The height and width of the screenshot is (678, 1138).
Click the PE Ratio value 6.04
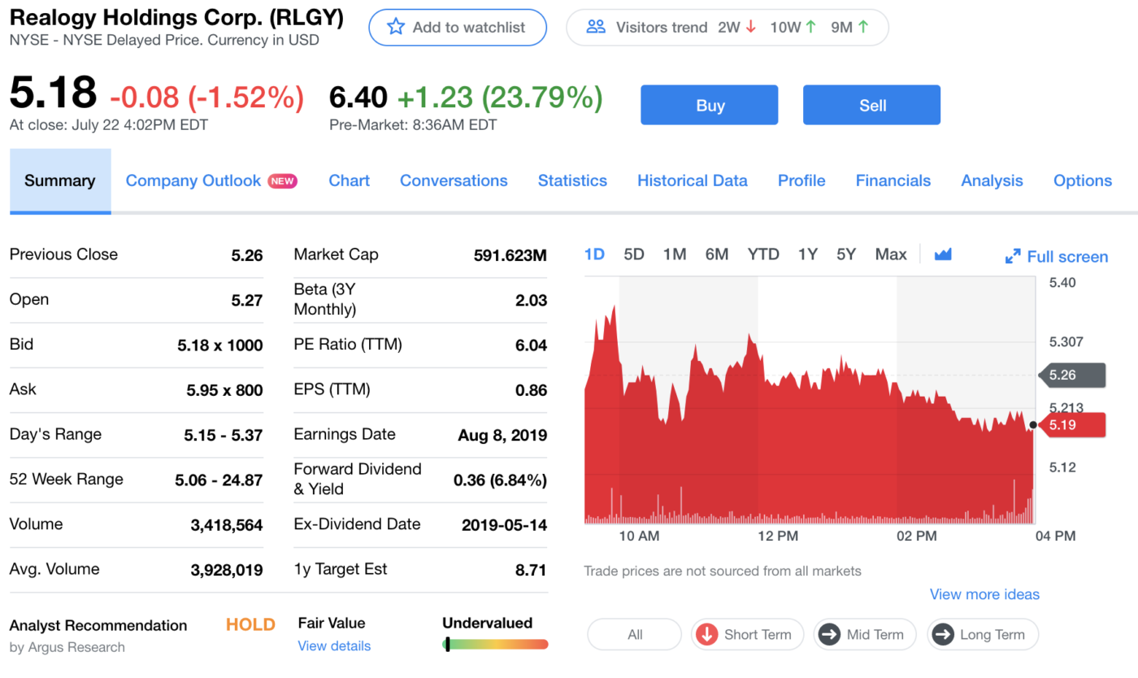pos(532,346)
